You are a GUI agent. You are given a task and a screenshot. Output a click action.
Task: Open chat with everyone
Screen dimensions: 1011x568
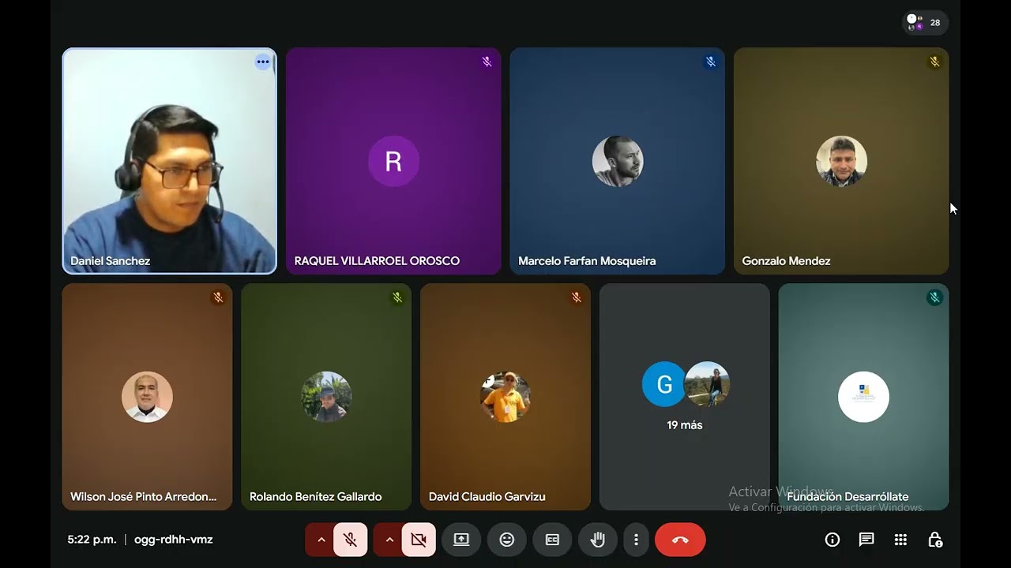[x=866, y=540]
